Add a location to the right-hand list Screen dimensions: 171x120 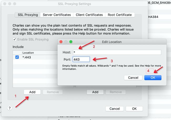pyautogui.click(x=95, y=92)
